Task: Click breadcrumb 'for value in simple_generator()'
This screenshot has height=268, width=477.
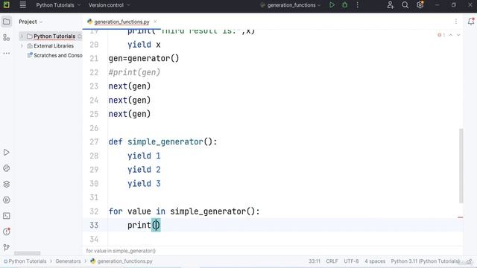Action: click(x=121, y=251)
